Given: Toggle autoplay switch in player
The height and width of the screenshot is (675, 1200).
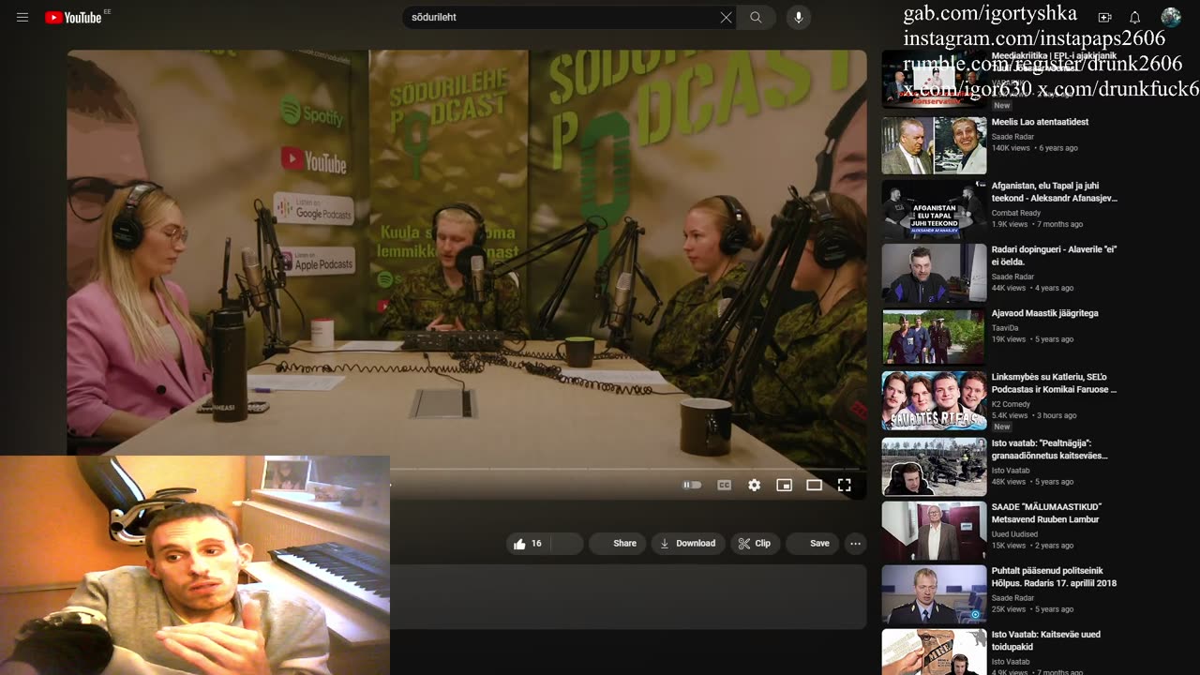Looking at the screenshot, I should click(692, 485).
